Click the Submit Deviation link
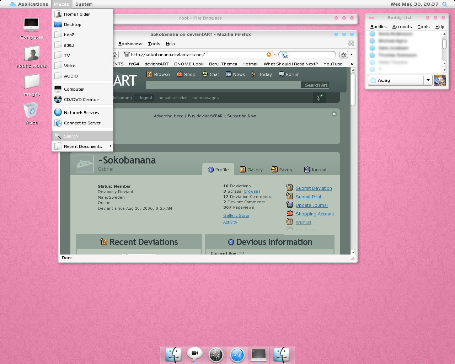 (x=314, y=188)
